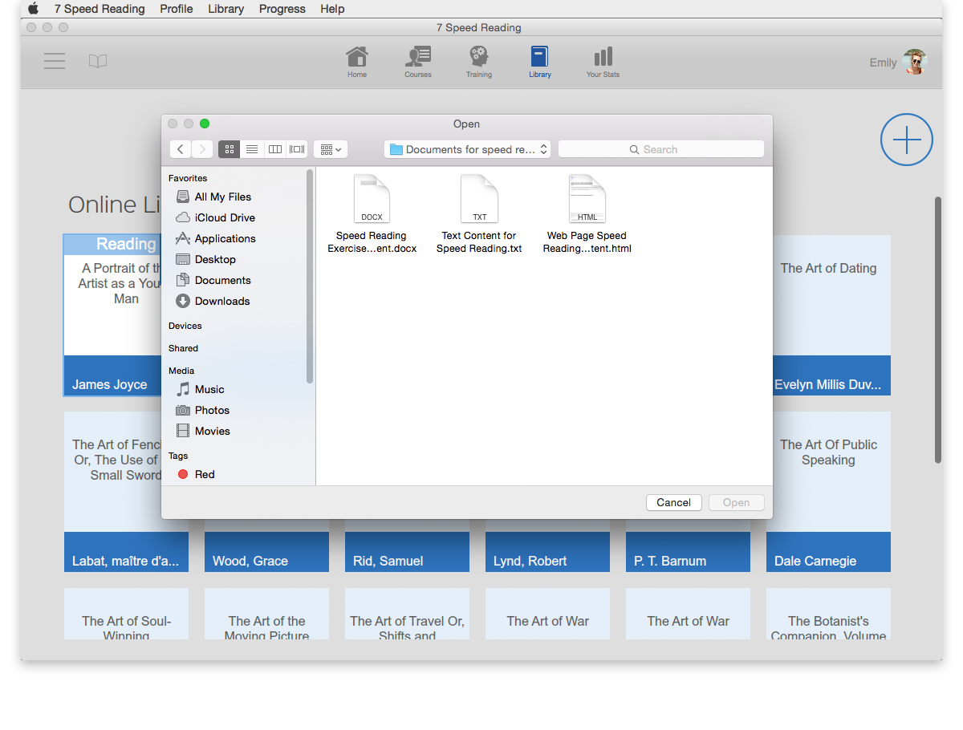Go forward in the Open dialog

[202, 149]
